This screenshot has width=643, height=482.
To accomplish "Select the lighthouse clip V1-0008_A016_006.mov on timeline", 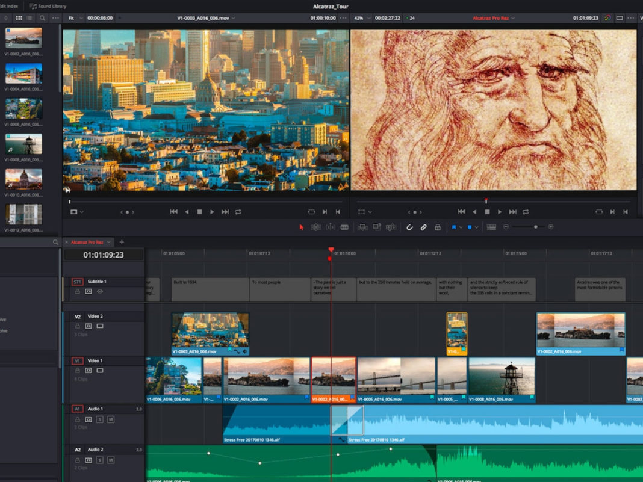I will click(502, 379).
